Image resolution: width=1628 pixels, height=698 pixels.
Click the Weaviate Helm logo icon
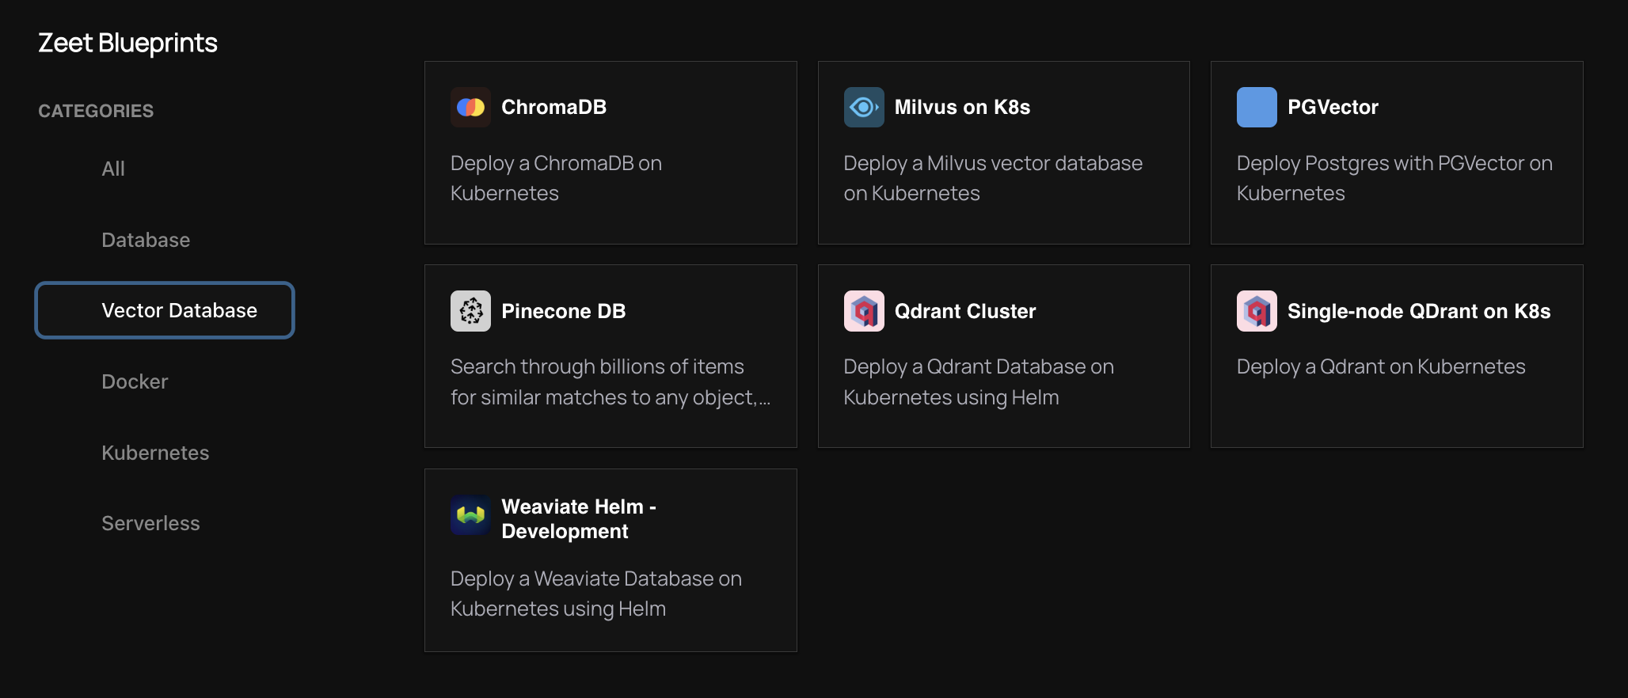coord(470,515)
